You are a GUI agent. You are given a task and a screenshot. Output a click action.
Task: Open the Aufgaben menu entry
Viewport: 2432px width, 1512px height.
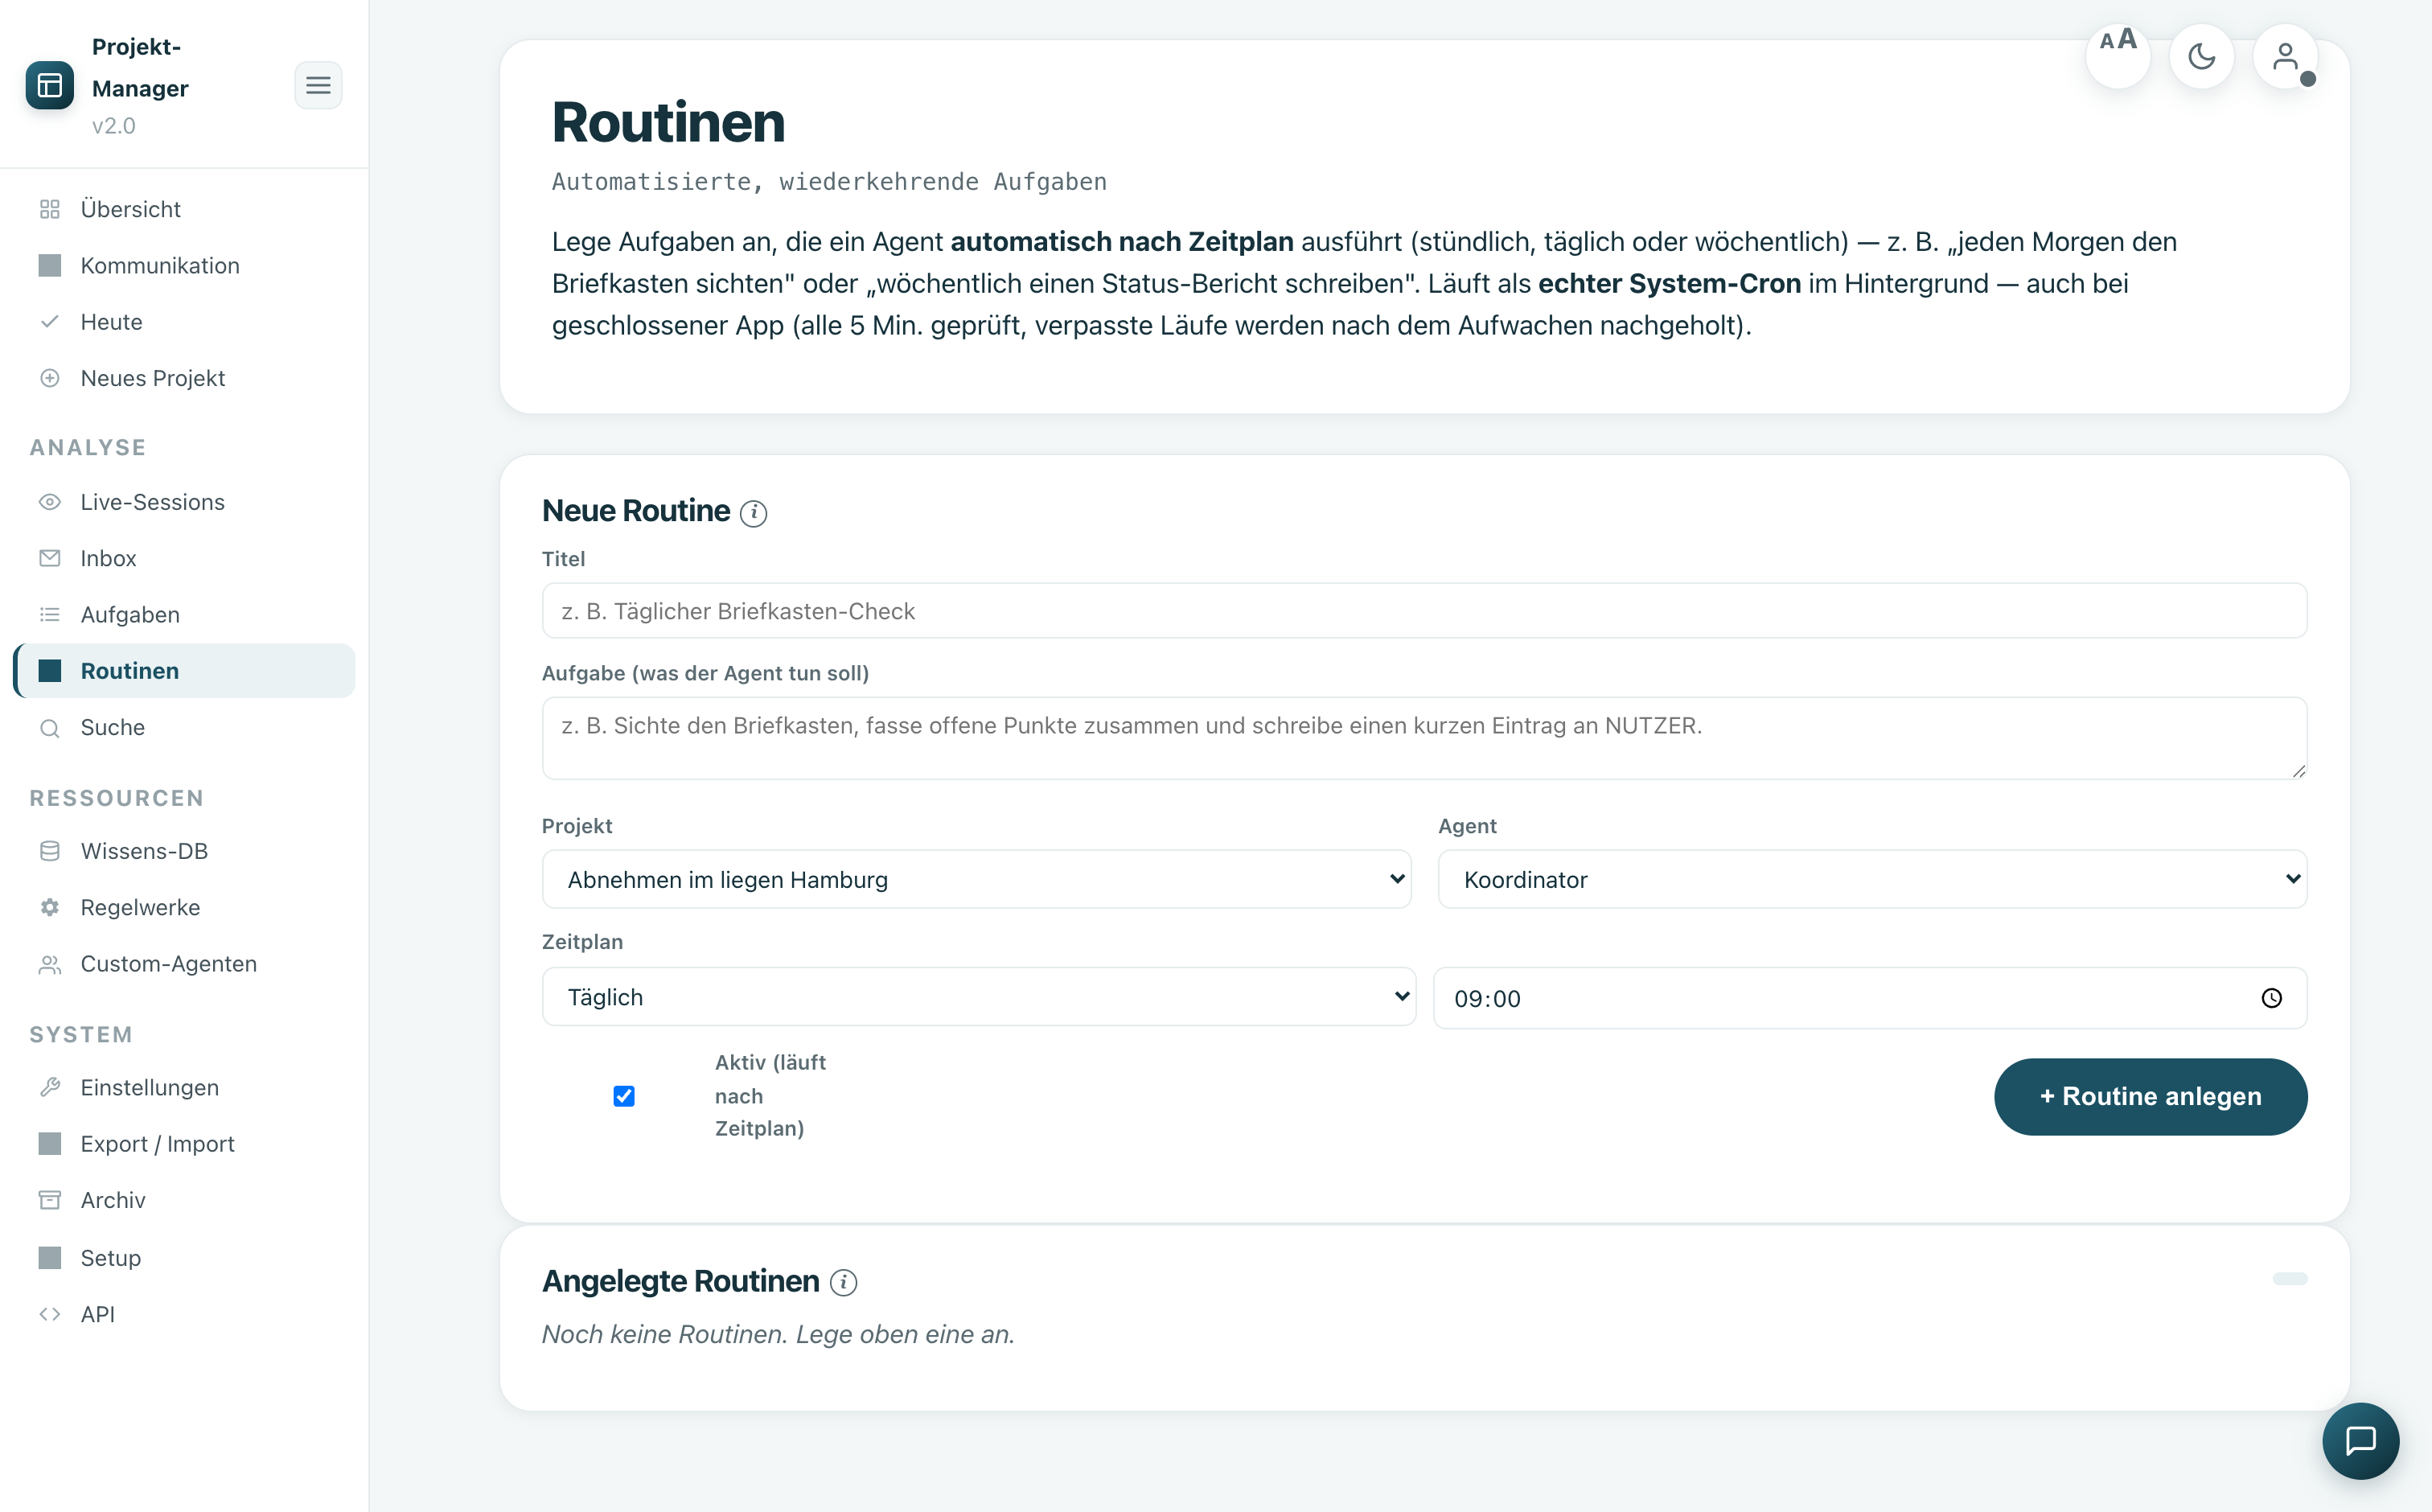pyautogui.click(x=184, y=614)
